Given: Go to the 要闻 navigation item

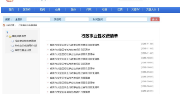Looking at the screenshot, I should pos(42,10).
